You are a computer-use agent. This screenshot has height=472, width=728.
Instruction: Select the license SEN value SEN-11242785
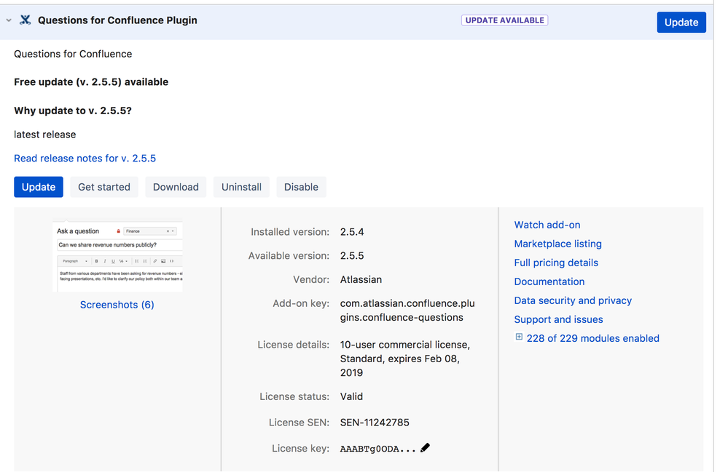click(375, 423)
